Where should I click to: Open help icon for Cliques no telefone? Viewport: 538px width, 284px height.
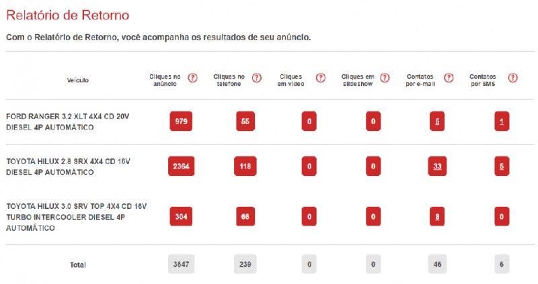tap(257, 78)
